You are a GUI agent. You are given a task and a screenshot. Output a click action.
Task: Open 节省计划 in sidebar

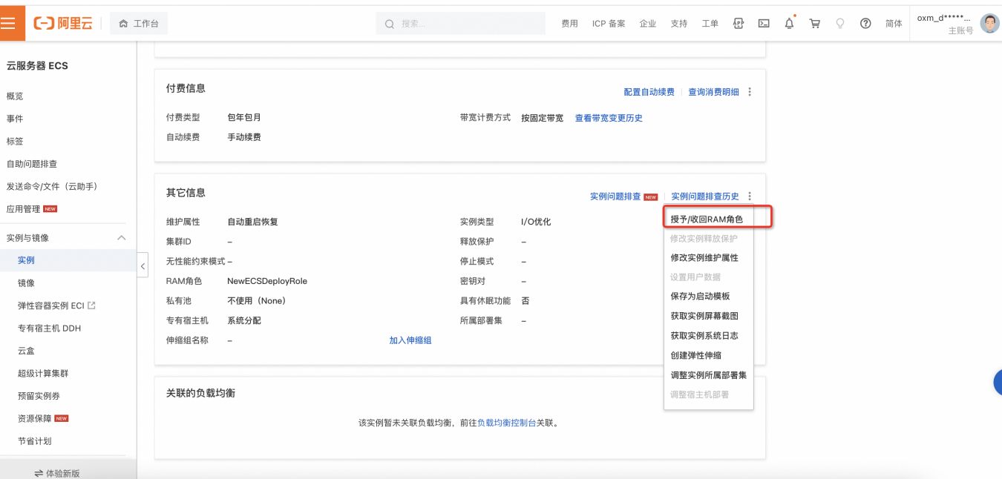(35, 441)
